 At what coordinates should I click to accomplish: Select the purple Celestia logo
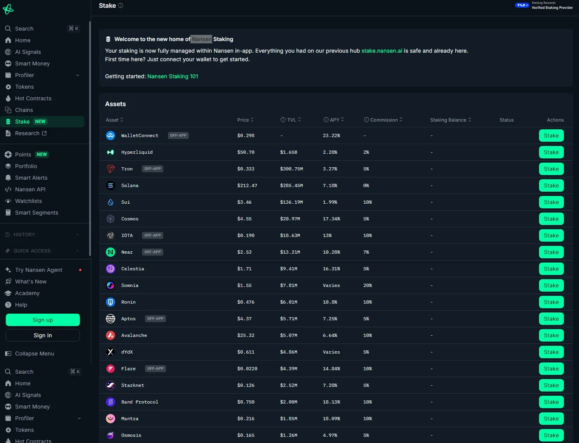(x=111, y=269)
